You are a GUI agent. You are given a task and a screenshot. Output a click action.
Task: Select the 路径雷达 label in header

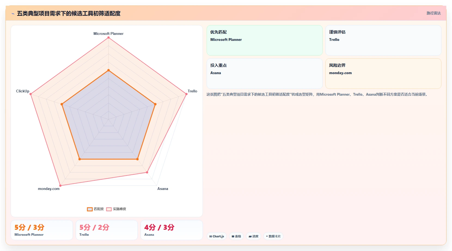(x=433, y=13)
